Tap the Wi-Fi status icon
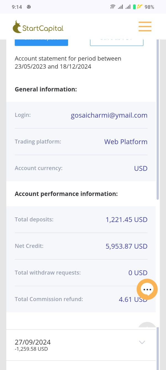 113,7
